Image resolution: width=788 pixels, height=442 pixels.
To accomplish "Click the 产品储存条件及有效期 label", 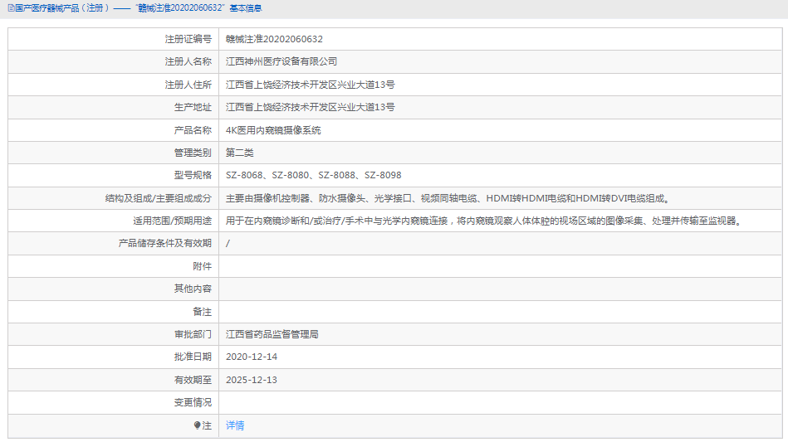I will (165, 244).
